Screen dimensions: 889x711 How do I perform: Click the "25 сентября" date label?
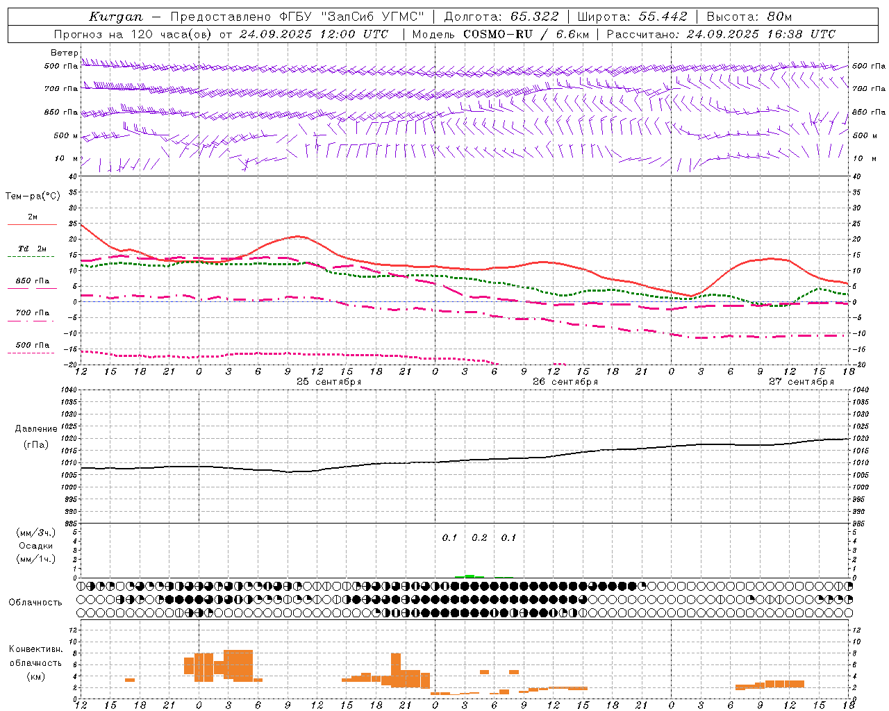(x=329, y=382)
